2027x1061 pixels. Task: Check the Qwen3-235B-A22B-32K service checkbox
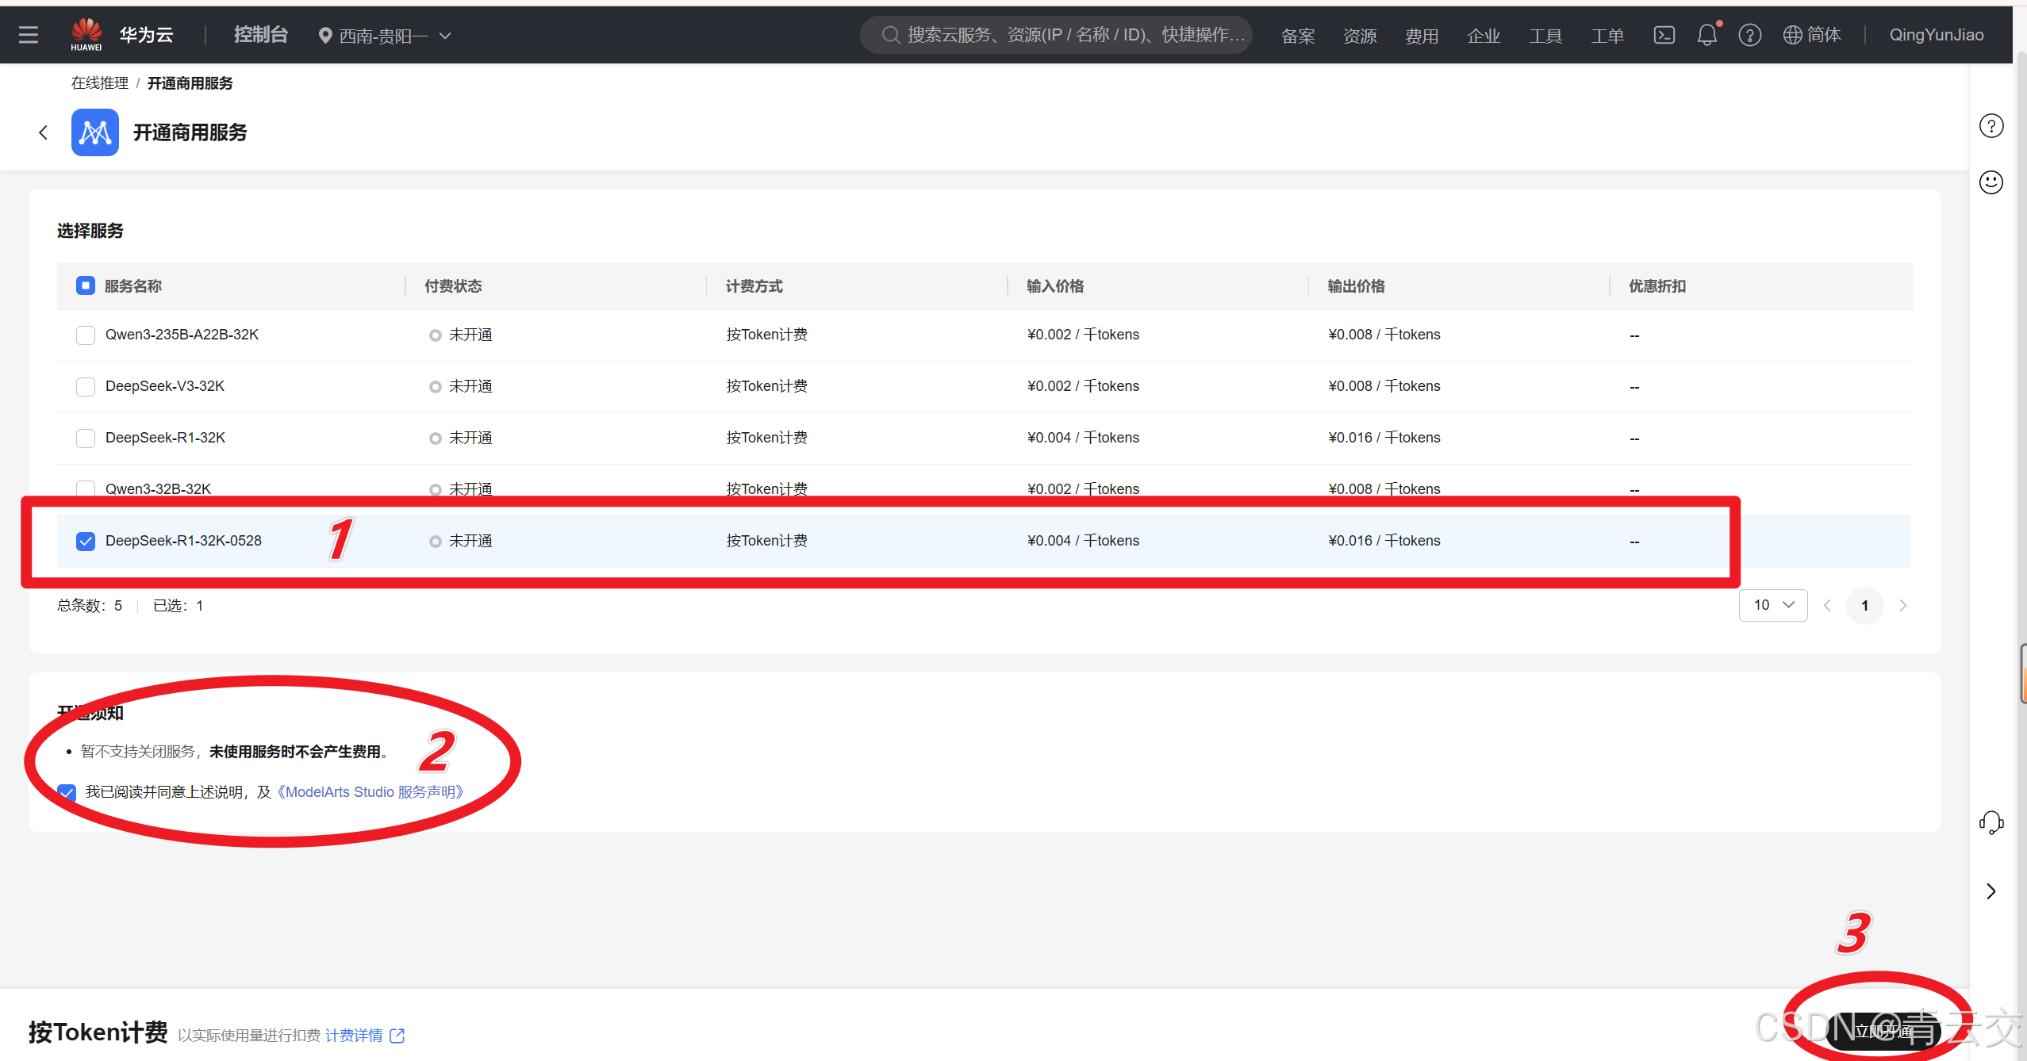(x=86, y=335)
